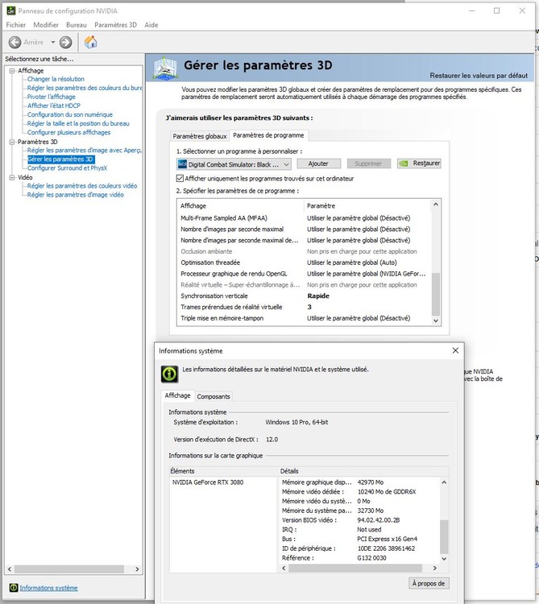Click the Version BIOS vidéo detail row

[359, 520]
